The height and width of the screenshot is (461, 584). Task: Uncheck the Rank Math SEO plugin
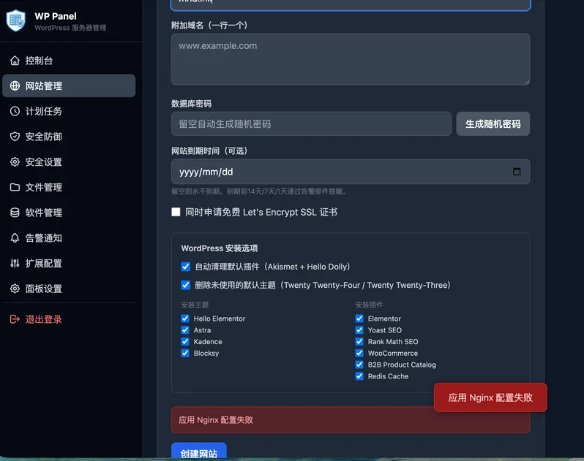click(359, 341)
